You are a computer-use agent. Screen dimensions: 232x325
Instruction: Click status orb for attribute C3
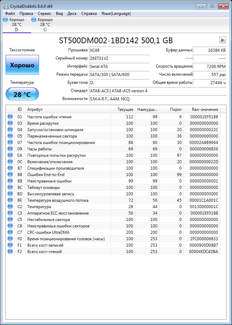tap(10, 213)
